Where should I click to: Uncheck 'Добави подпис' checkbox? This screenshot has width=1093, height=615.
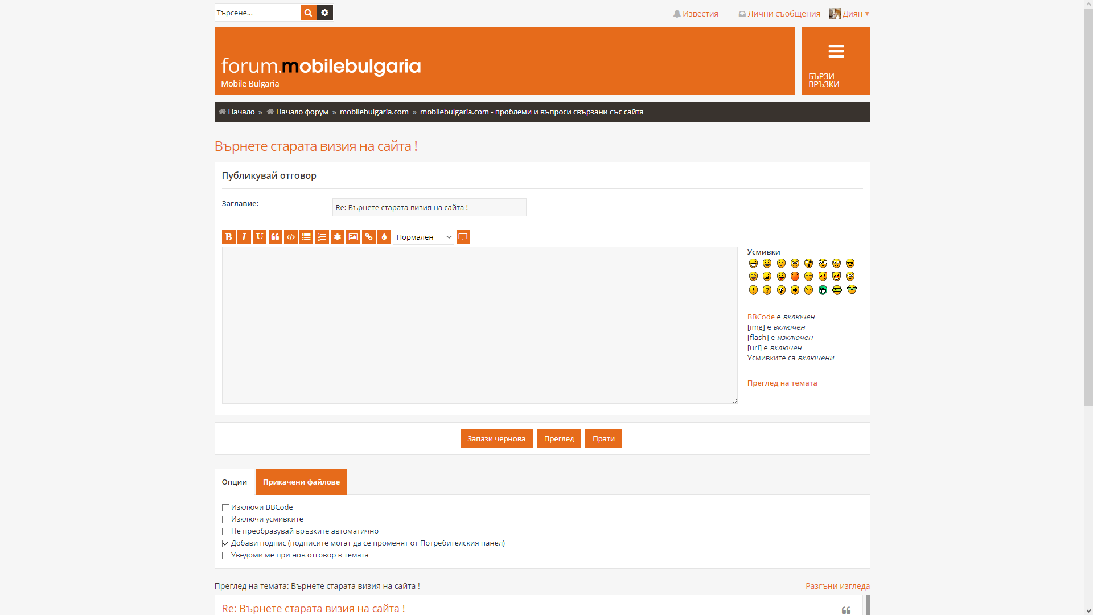tap(225, 543)
